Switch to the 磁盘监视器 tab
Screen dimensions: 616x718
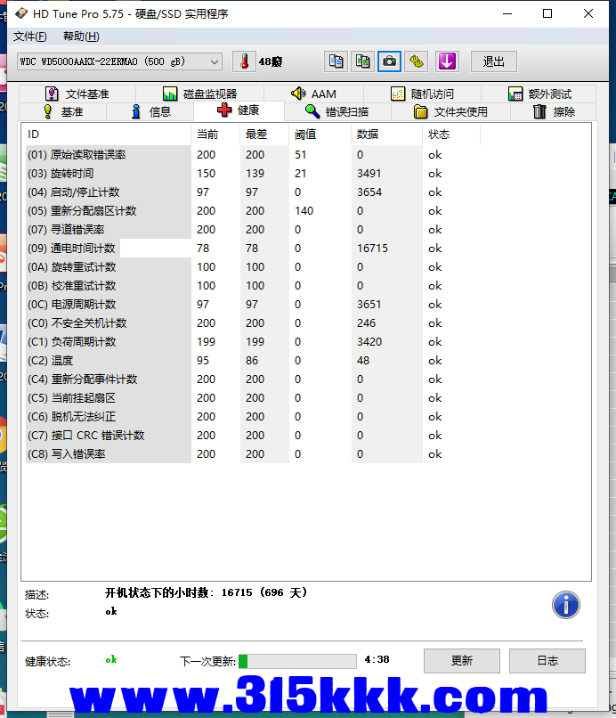pyautogui.click(x=199, y=94)
